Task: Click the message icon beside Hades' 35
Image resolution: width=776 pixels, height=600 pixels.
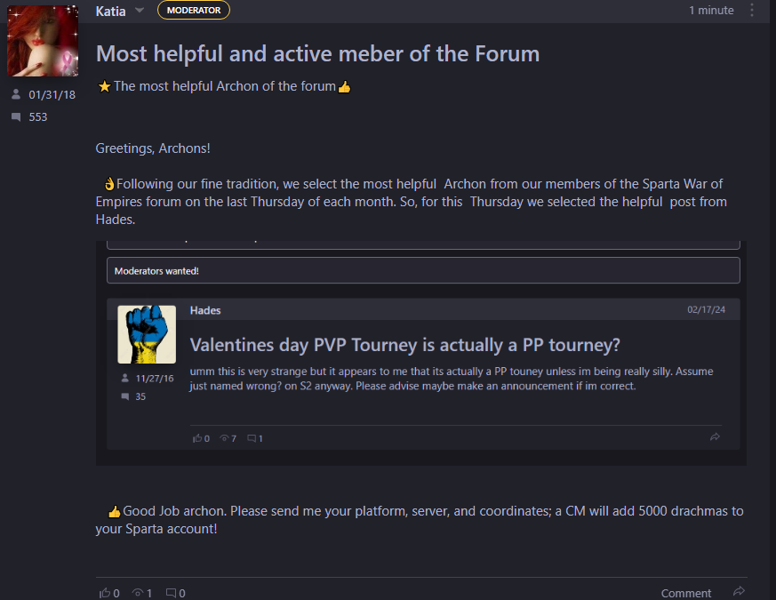Action: 125,396
